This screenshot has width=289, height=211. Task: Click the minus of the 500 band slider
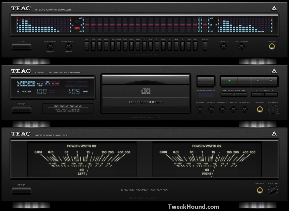click(131, 48)
